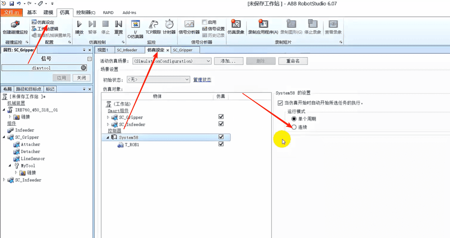Open Station Logic (工作站逻辑) in ribbon

tap(45, 29)
